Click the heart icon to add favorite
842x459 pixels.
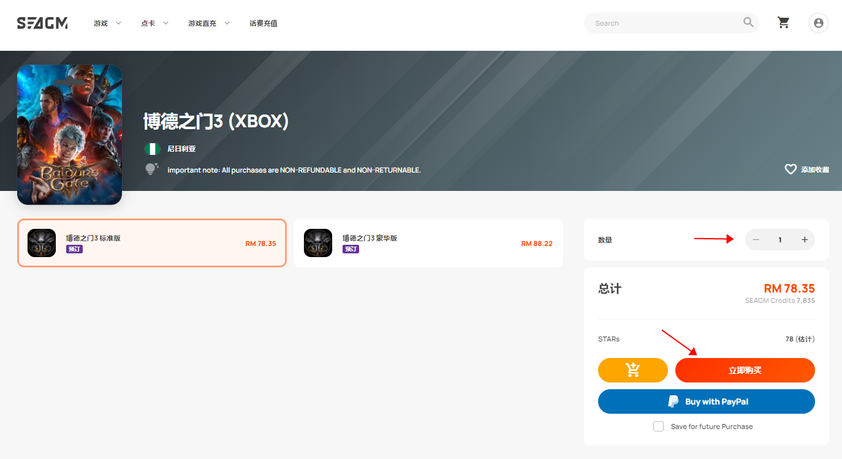coord(791,169)
